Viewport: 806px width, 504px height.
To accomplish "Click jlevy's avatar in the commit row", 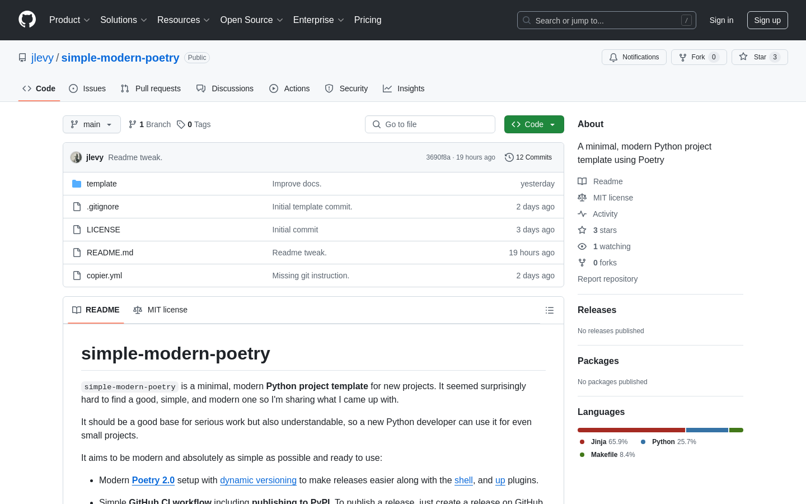I will click(x=76, y=157).
